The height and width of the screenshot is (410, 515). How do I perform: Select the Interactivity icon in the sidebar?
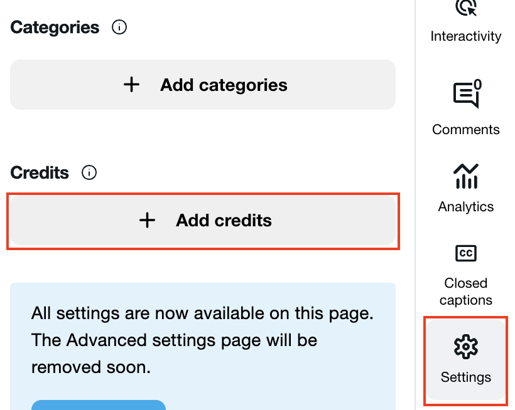click(x=465, y=9)
